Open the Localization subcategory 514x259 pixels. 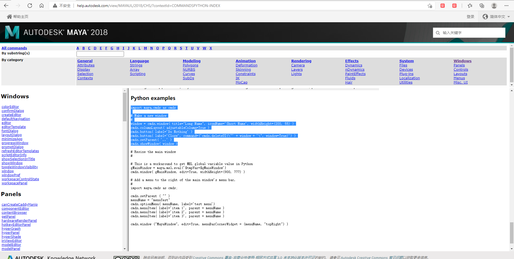click(410, 78)
